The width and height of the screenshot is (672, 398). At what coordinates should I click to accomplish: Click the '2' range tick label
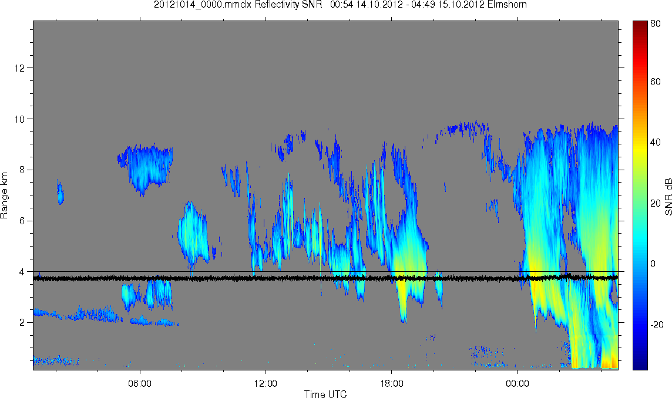[22, 323]
